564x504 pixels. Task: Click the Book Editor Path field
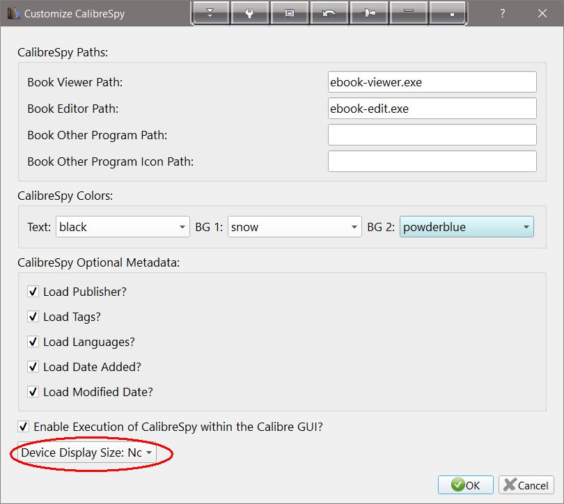click(x=432, y=109)
